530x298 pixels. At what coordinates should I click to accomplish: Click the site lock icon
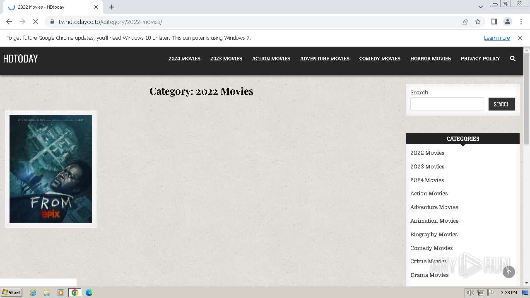(52, 22)
